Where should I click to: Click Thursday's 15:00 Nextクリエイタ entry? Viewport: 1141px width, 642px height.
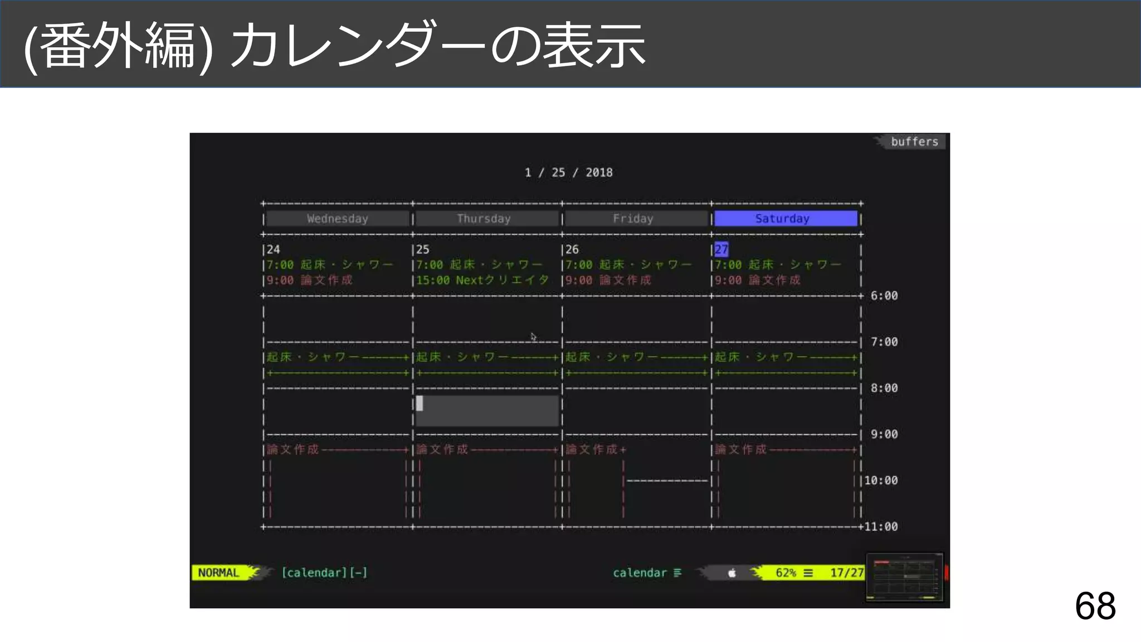pyautogui.click(x=482, y=280)
